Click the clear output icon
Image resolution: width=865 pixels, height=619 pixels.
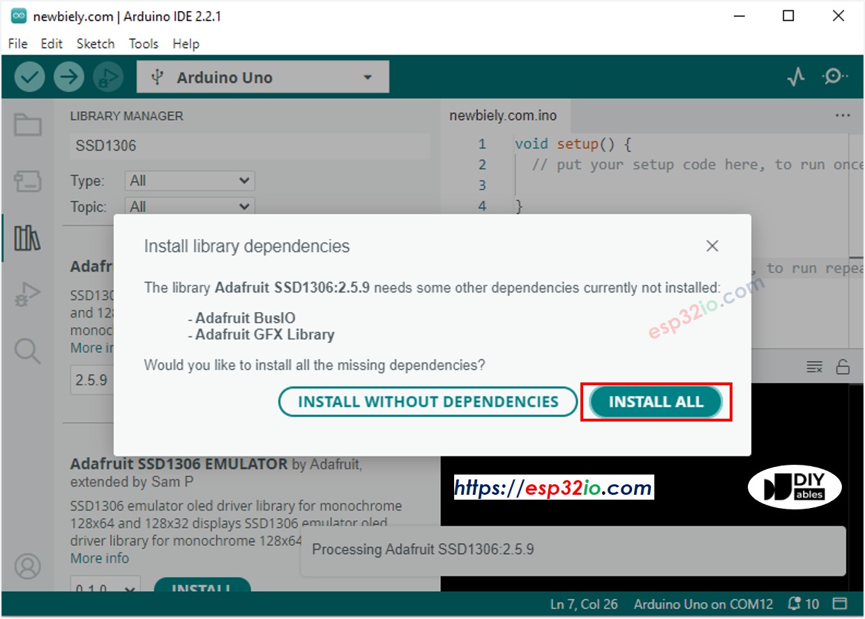coord(814,367)
